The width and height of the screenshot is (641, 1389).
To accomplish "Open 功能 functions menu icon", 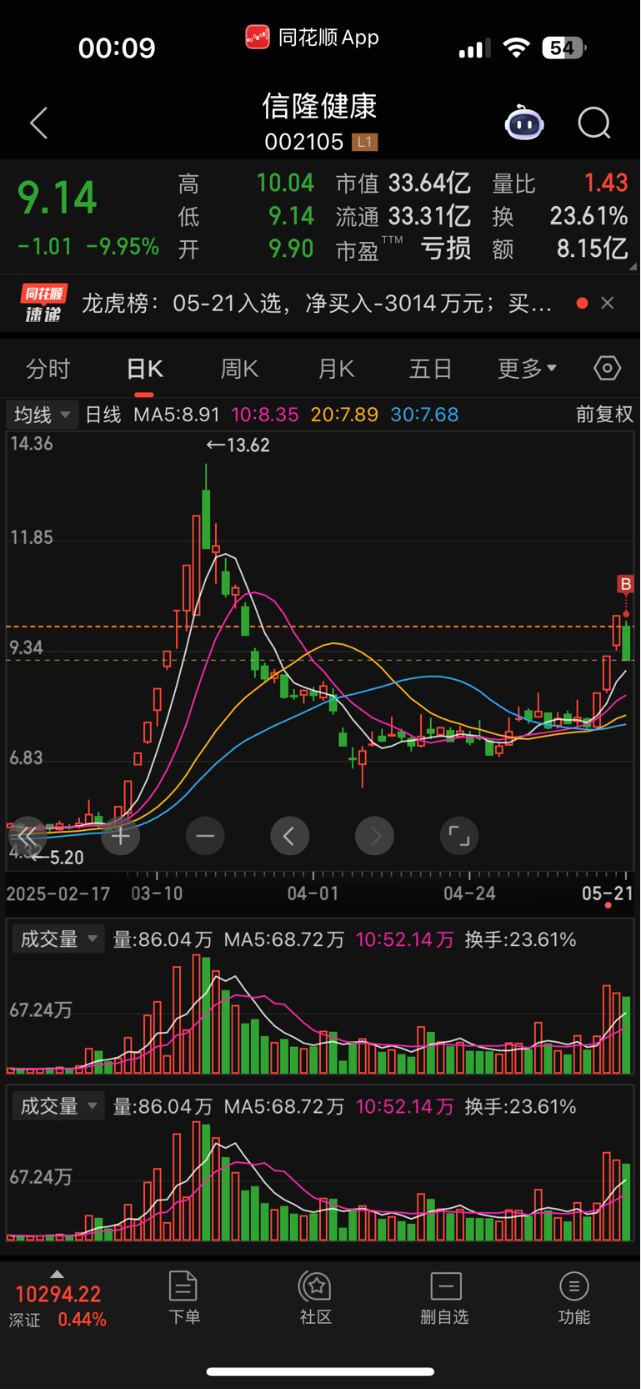I will (574, 1297).
